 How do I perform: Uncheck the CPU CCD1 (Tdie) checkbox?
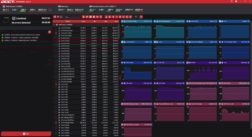pos(56,33)
